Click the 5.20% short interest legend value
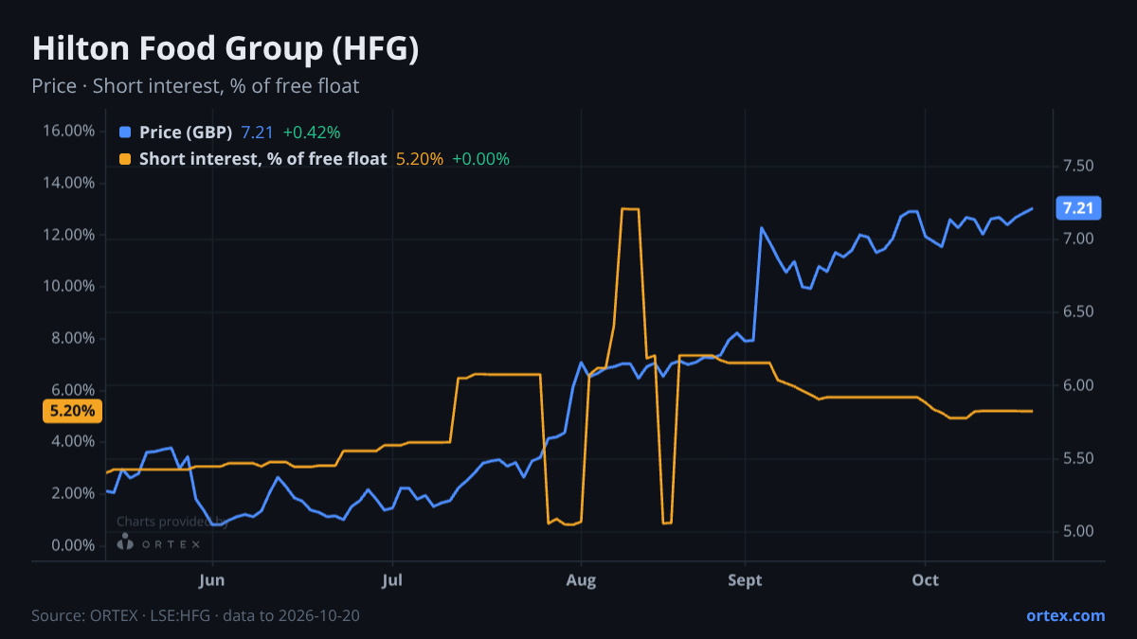Viewport: 1137px width, 639px height. click(419, 159)
